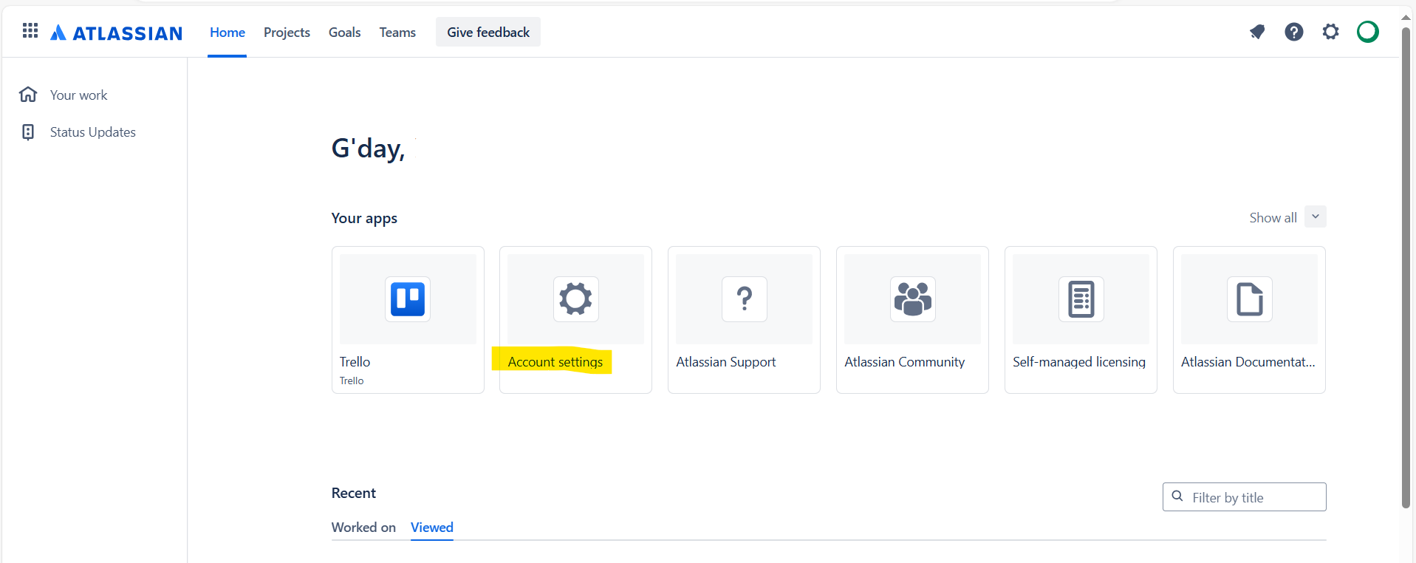Go to the Home tab
The image size is (1416, 563).
[228, 33]
